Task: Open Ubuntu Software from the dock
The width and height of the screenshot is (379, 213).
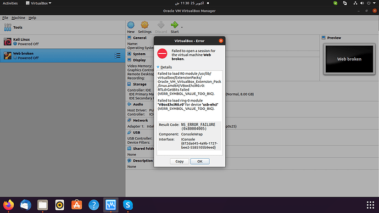Action: click(76, 205)
